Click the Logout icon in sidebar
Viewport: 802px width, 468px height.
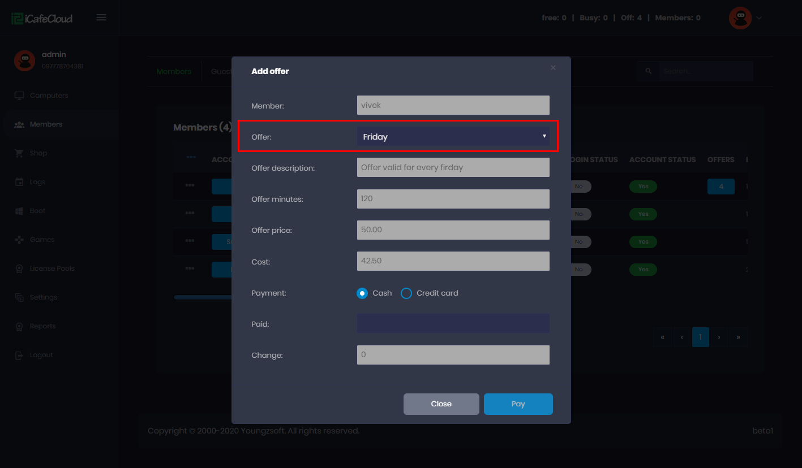click(x=19, y=355)
